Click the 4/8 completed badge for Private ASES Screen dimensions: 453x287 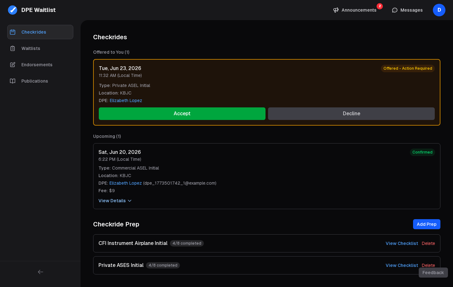tap(163, 265)
